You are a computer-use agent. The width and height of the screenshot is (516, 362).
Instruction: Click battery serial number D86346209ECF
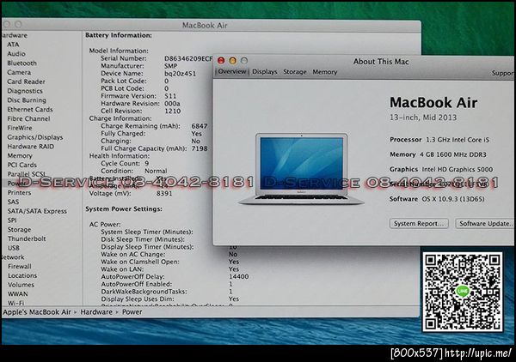click(x=188, y=58)
